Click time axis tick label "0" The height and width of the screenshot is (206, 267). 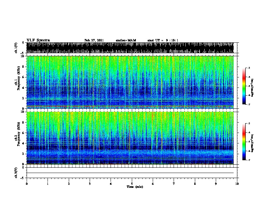(x=27, y=183)
